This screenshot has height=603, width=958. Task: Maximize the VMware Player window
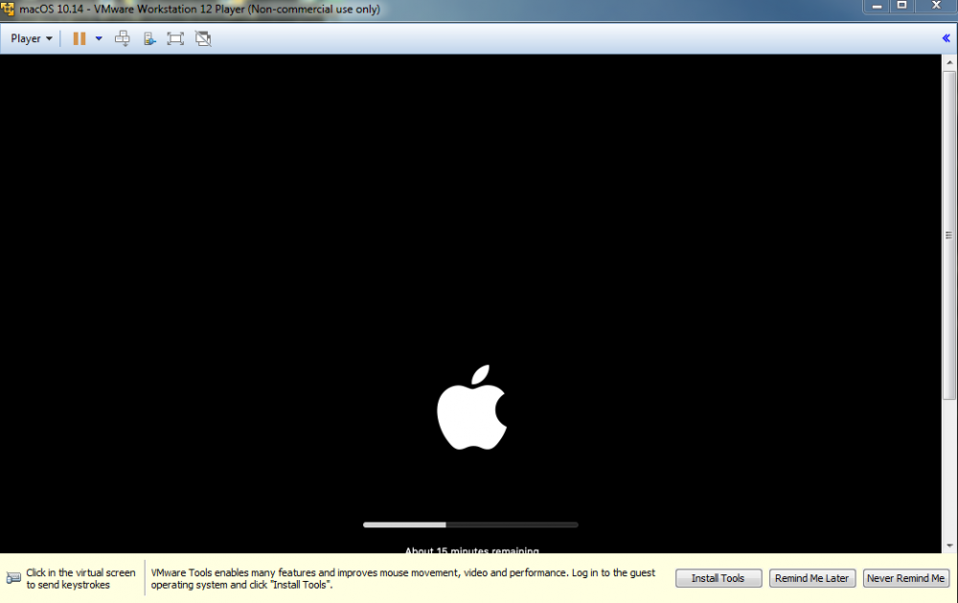pos(901,6)
